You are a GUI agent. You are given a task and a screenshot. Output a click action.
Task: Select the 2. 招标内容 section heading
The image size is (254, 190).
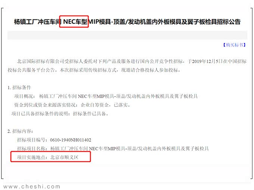[x=20, y=131]
